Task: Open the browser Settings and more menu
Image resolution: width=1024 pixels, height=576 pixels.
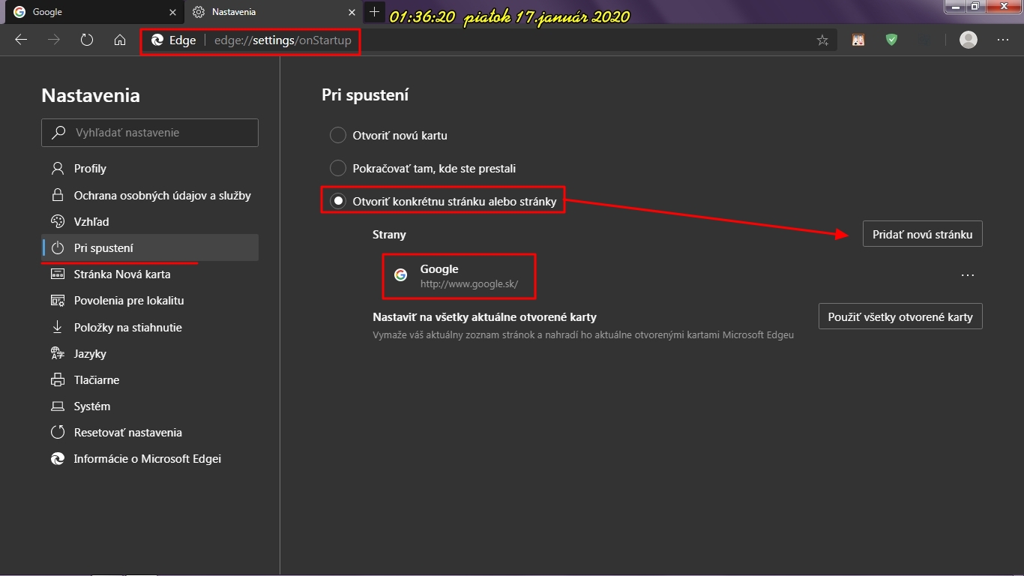Action: [x=1003, y=40]
